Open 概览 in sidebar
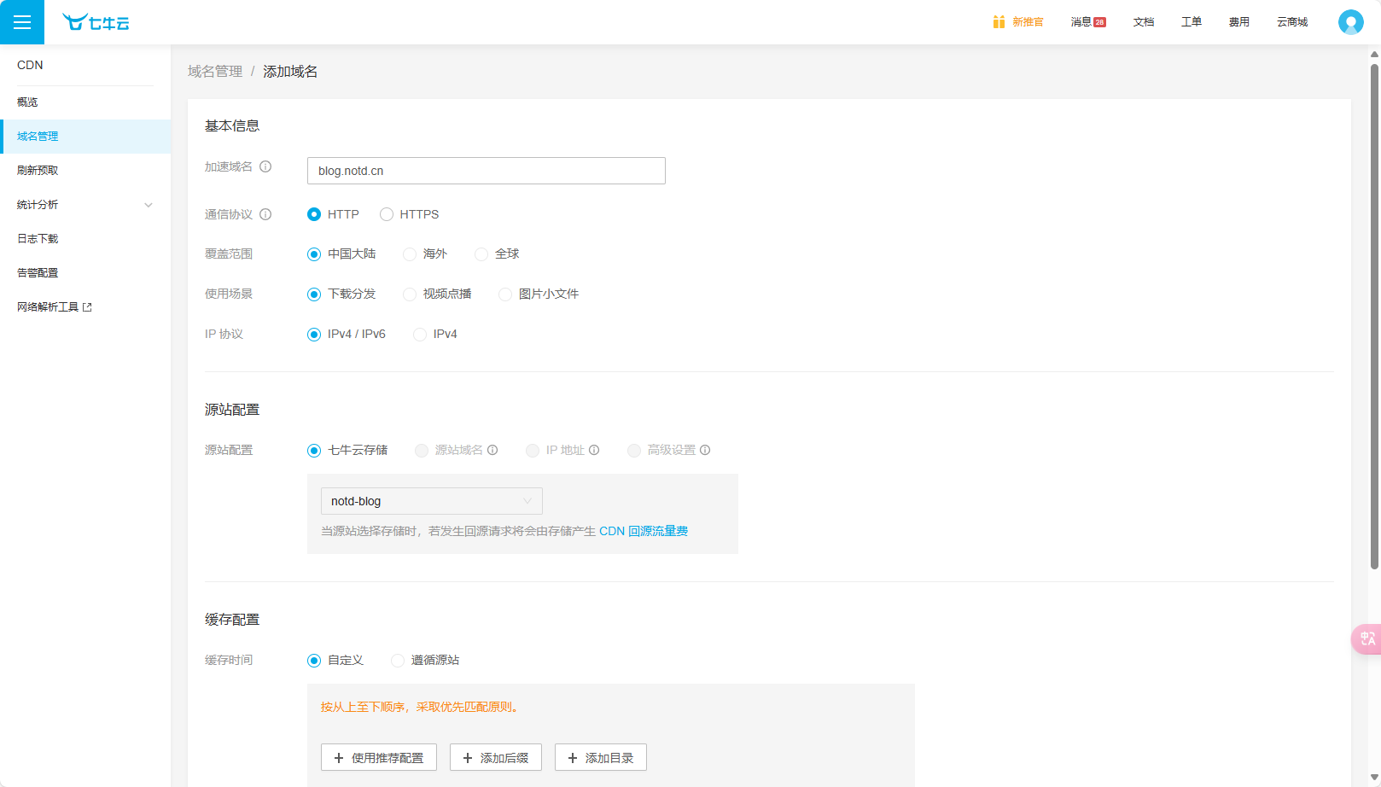The image size is (1381, 787). click(85, 102)
